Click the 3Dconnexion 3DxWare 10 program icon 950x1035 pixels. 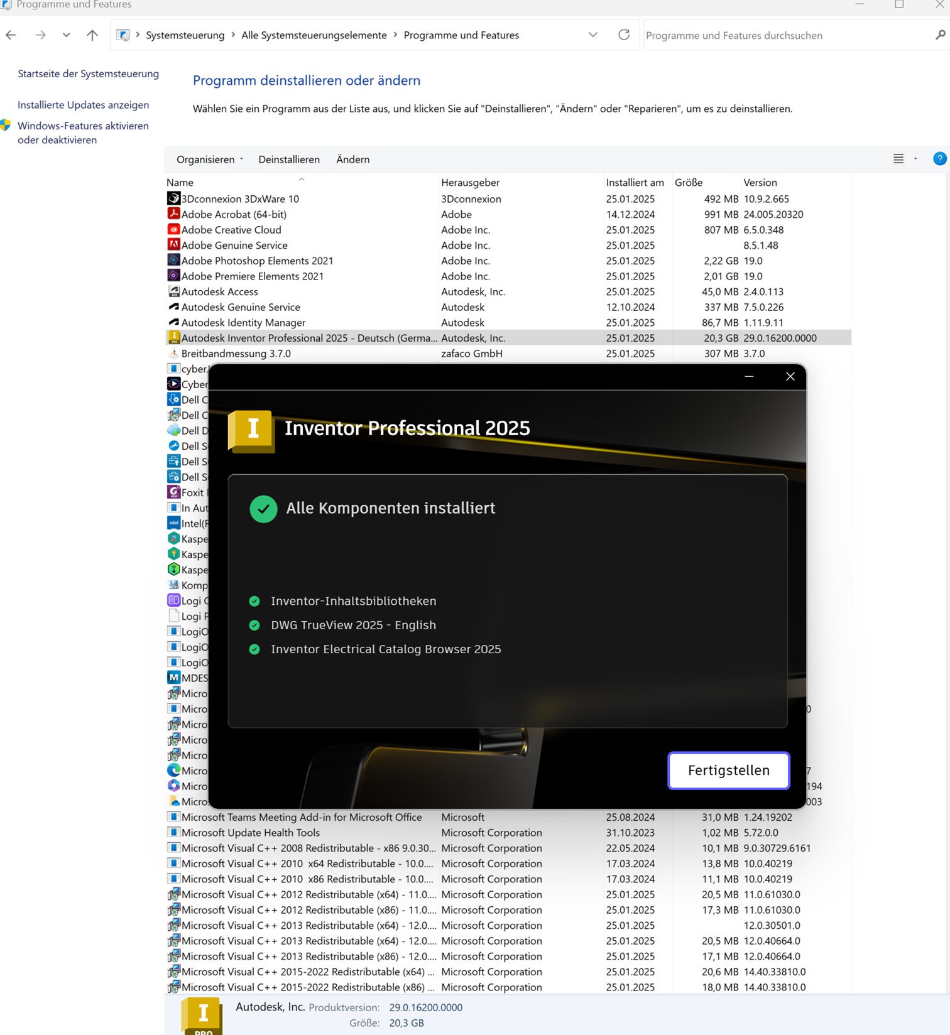(x=173, y=198)
